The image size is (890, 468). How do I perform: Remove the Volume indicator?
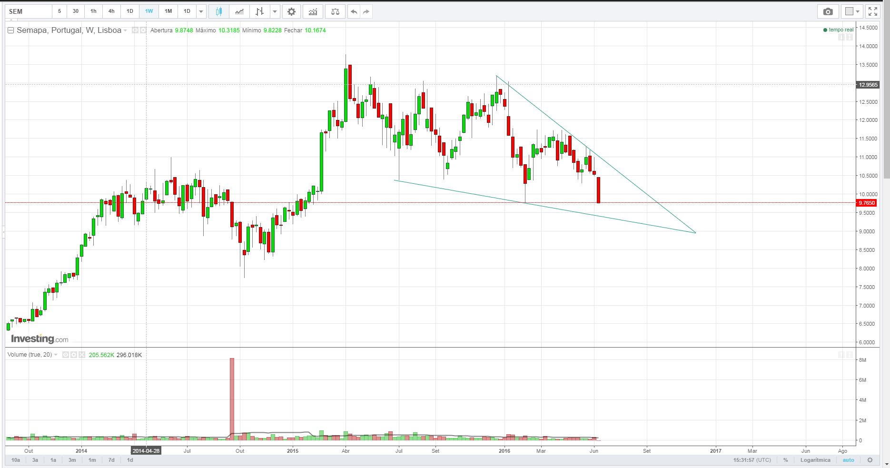pyautogui.click(x=82, y=355)
